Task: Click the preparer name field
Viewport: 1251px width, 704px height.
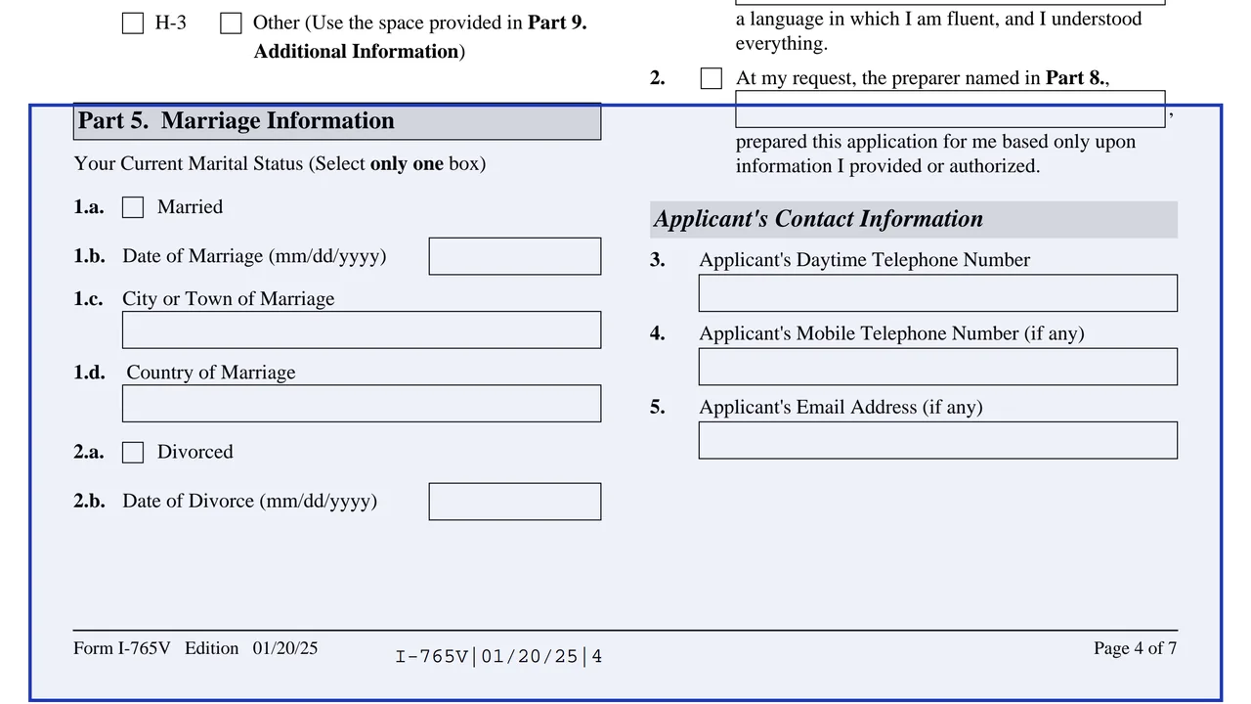Action: [x=950, y=110]
